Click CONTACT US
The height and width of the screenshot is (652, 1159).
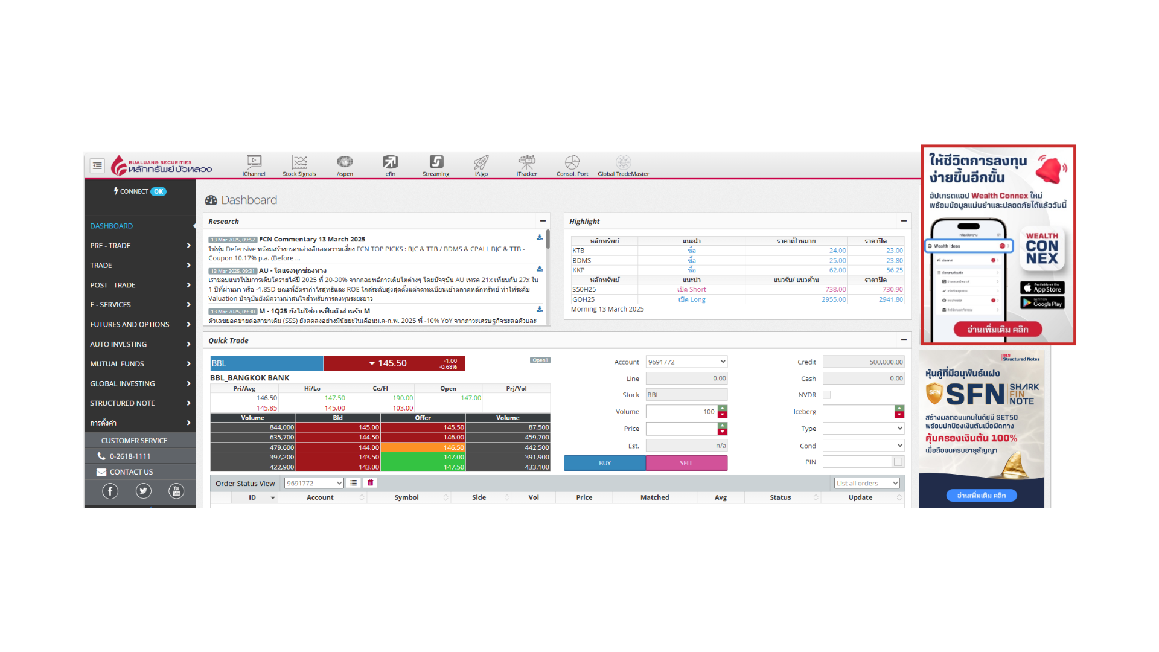coord(131,472)
